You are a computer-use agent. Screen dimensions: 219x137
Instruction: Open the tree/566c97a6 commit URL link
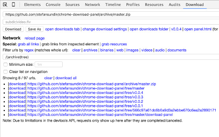(x=122, y=110)
